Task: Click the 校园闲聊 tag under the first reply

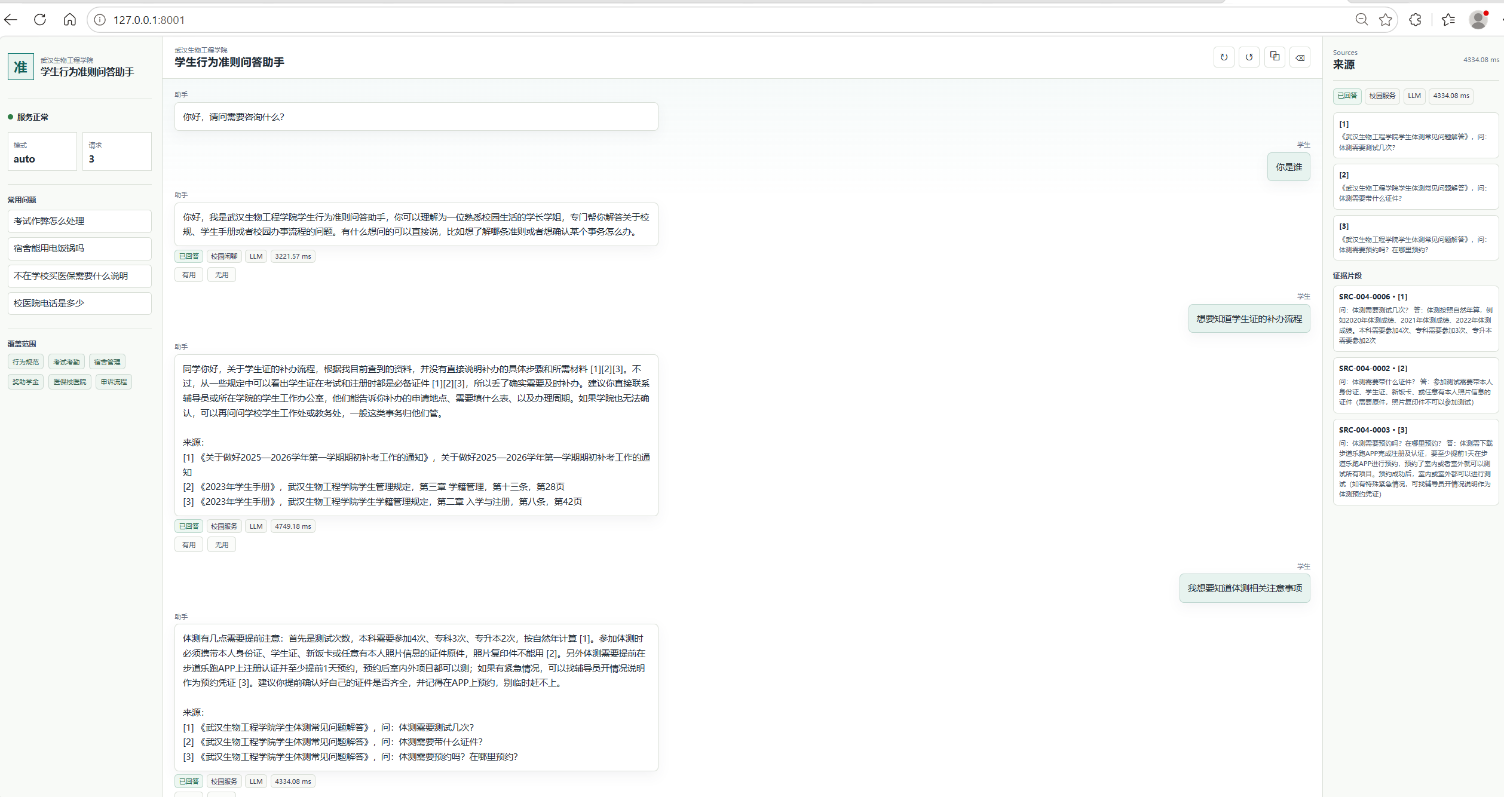Action: tap(224, 256)
